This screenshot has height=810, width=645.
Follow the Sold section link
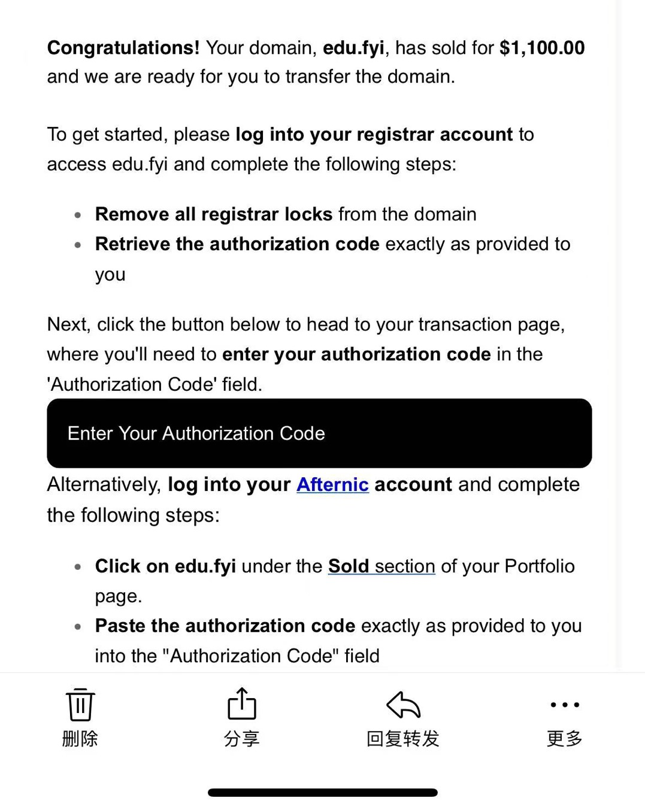click(x=381, y=566)
